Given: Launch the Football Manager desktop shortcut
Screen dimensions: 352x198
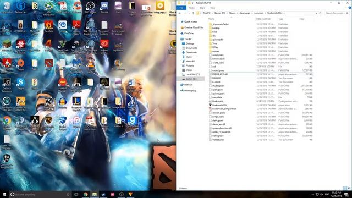Looking at the screenshot, I should pyautogui.click(x=63, y=85).
